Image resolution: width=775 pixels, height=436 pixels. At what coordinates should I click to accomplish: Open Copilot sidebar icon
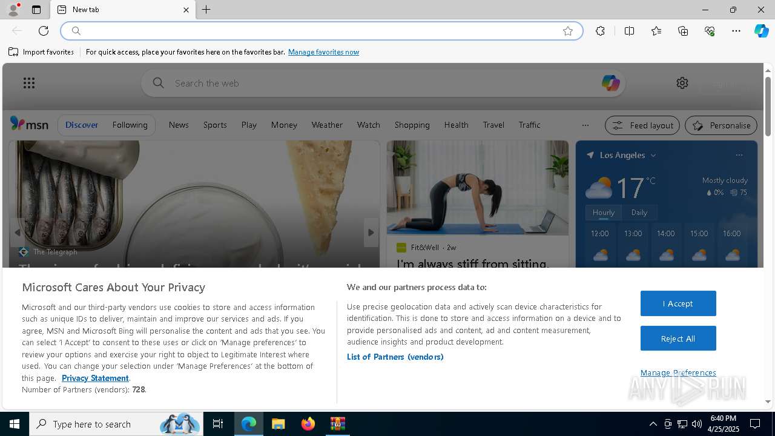point(761,31)
